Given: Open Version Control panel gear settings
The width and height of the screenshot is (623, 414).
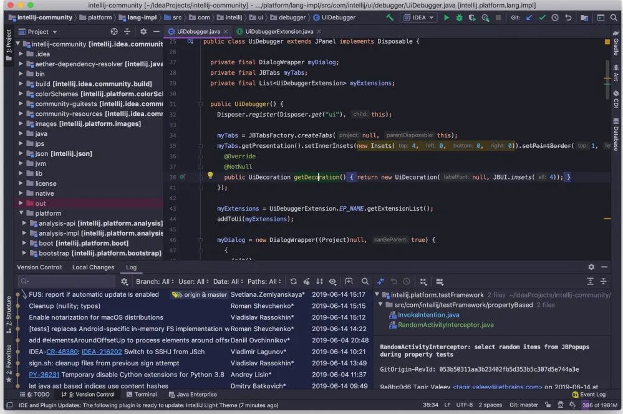Looking at the screenshot, I should (x=591, y=267).
